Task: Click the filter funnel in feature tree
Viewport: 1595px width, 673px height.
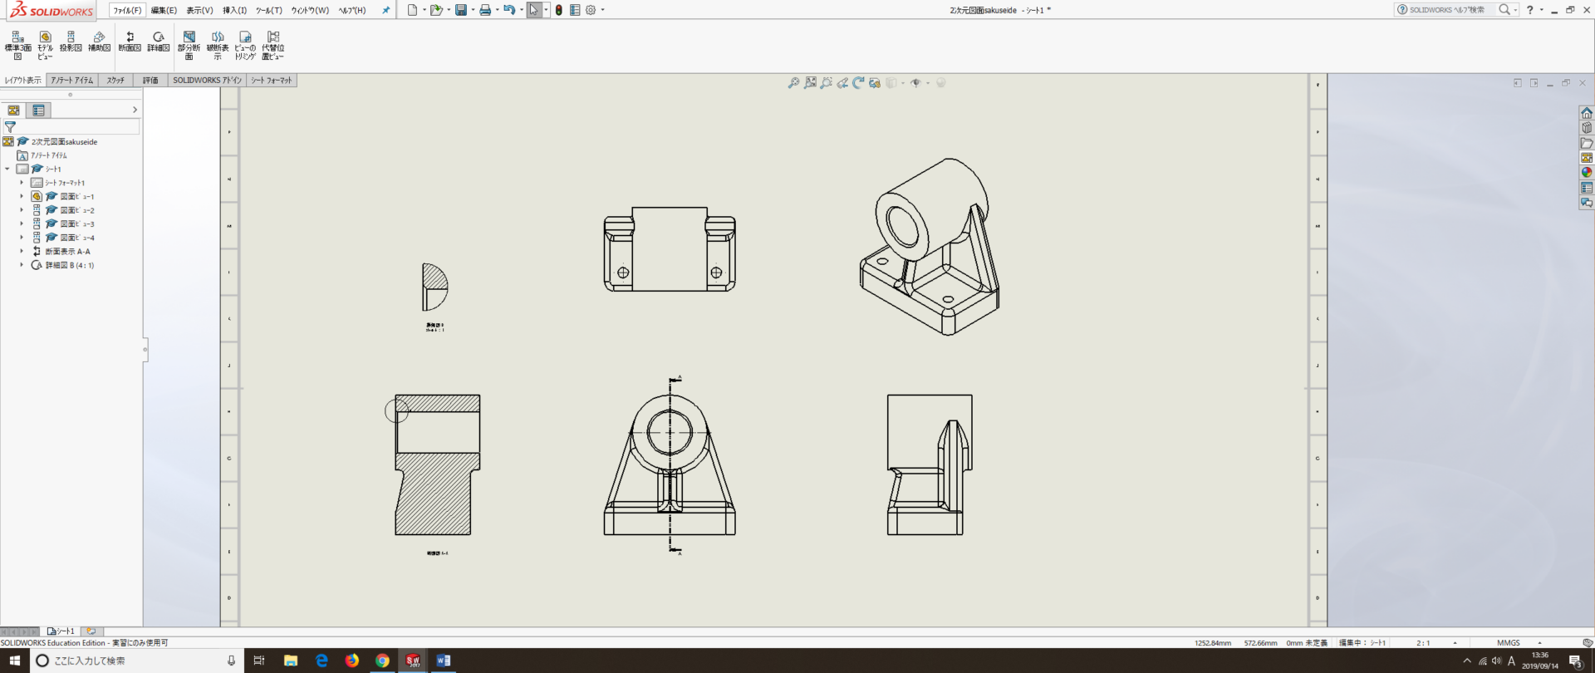Action: (x=10, y=127)
